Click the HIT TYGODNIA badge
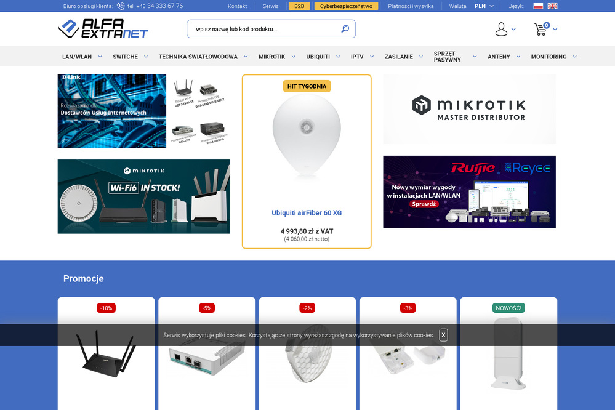The height and width of the screenshot is (410, 615). pyautogui.click(x=307, y=86)
